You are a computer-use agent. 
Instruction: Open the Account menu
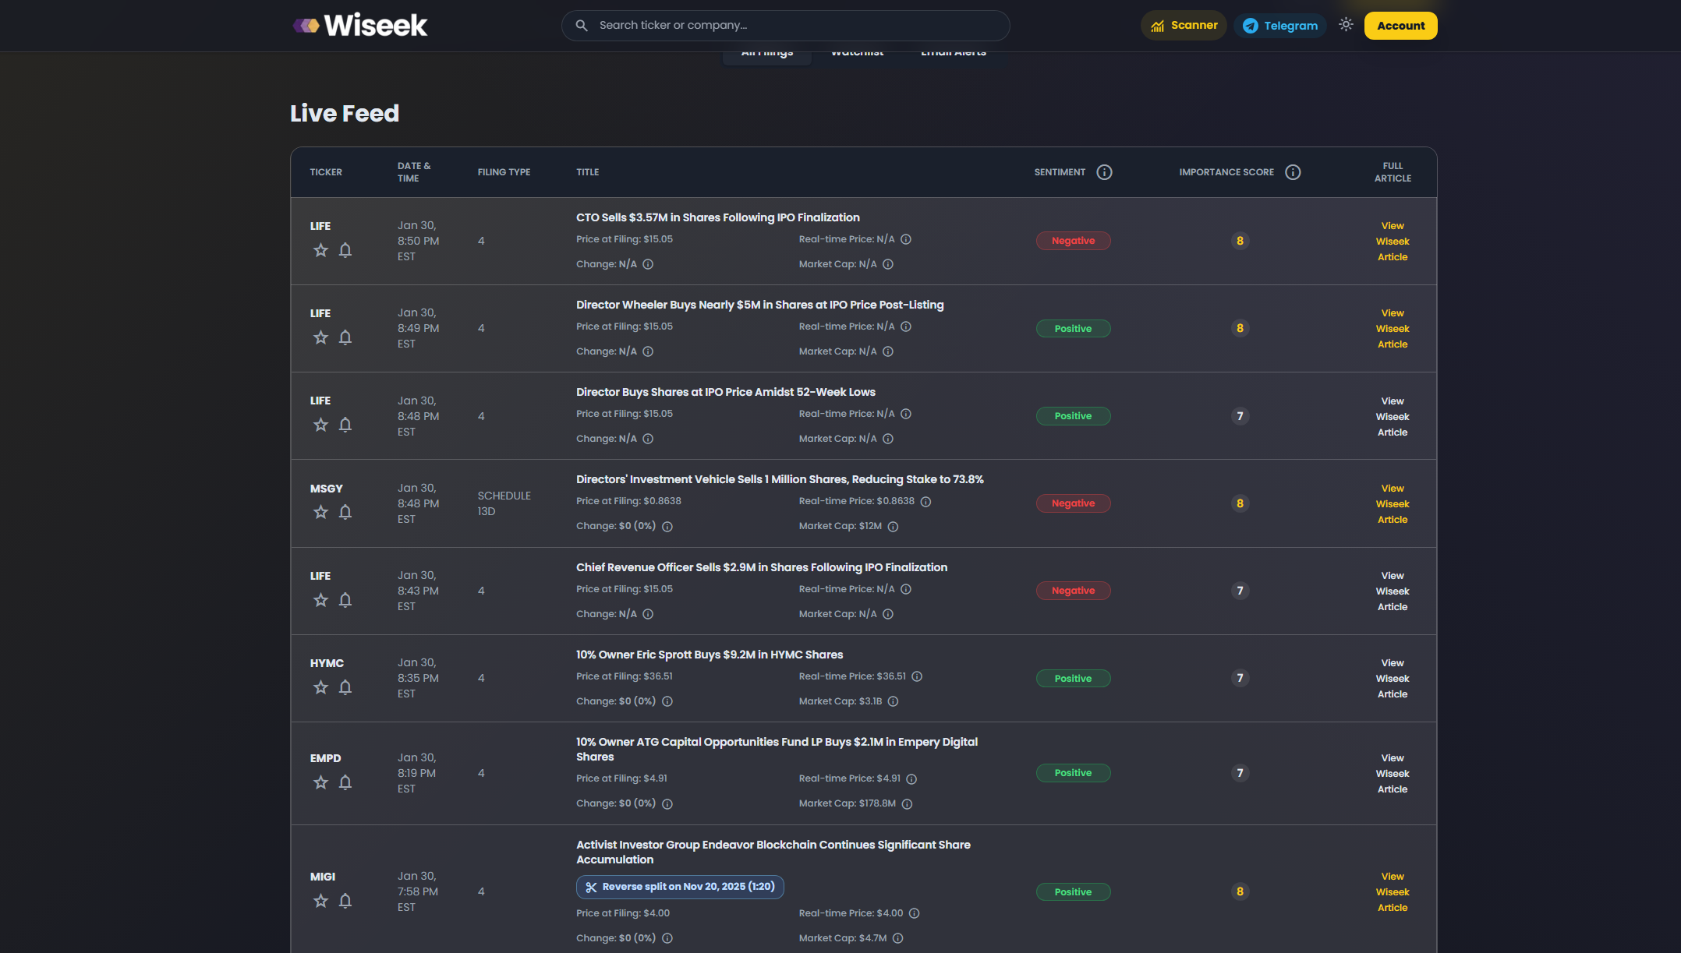coord(1400,25)
